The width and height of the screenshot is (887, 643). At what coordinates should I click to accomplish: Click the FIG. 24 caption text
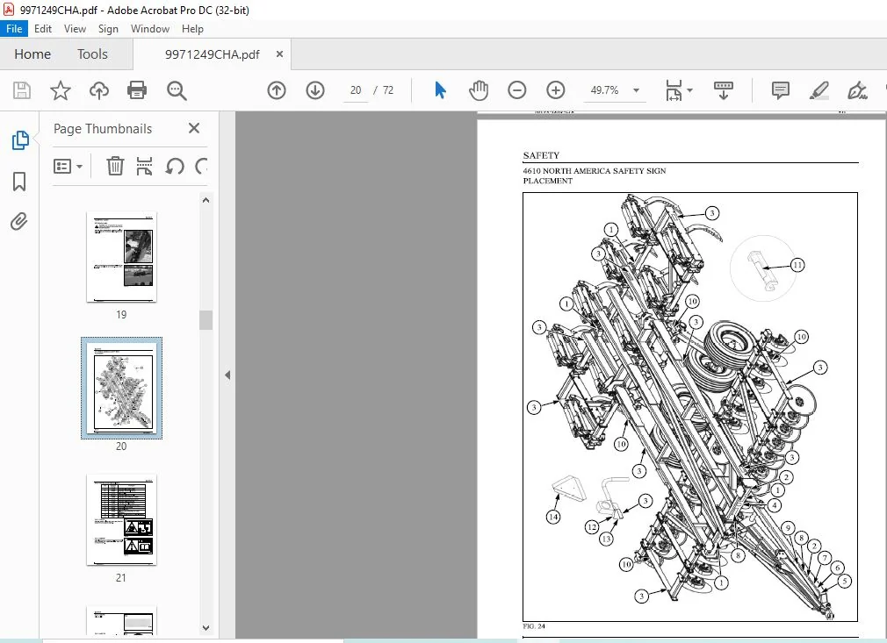point(533,626)
